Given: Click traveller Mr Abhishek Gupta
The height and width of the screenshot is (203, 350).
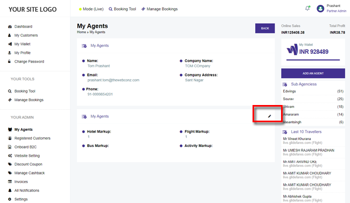Looking at the screenshot, I should point(297,197).
